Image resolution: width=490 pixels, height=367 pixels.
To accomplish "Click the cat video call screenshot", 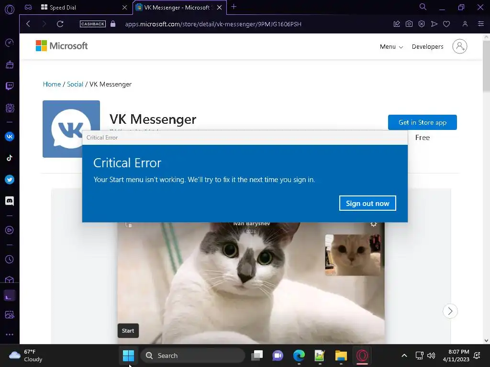I will pos(251,282).
